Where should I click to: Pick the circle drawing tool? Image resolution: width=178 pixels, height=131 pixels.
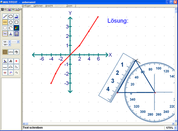(x=11, y=22)
